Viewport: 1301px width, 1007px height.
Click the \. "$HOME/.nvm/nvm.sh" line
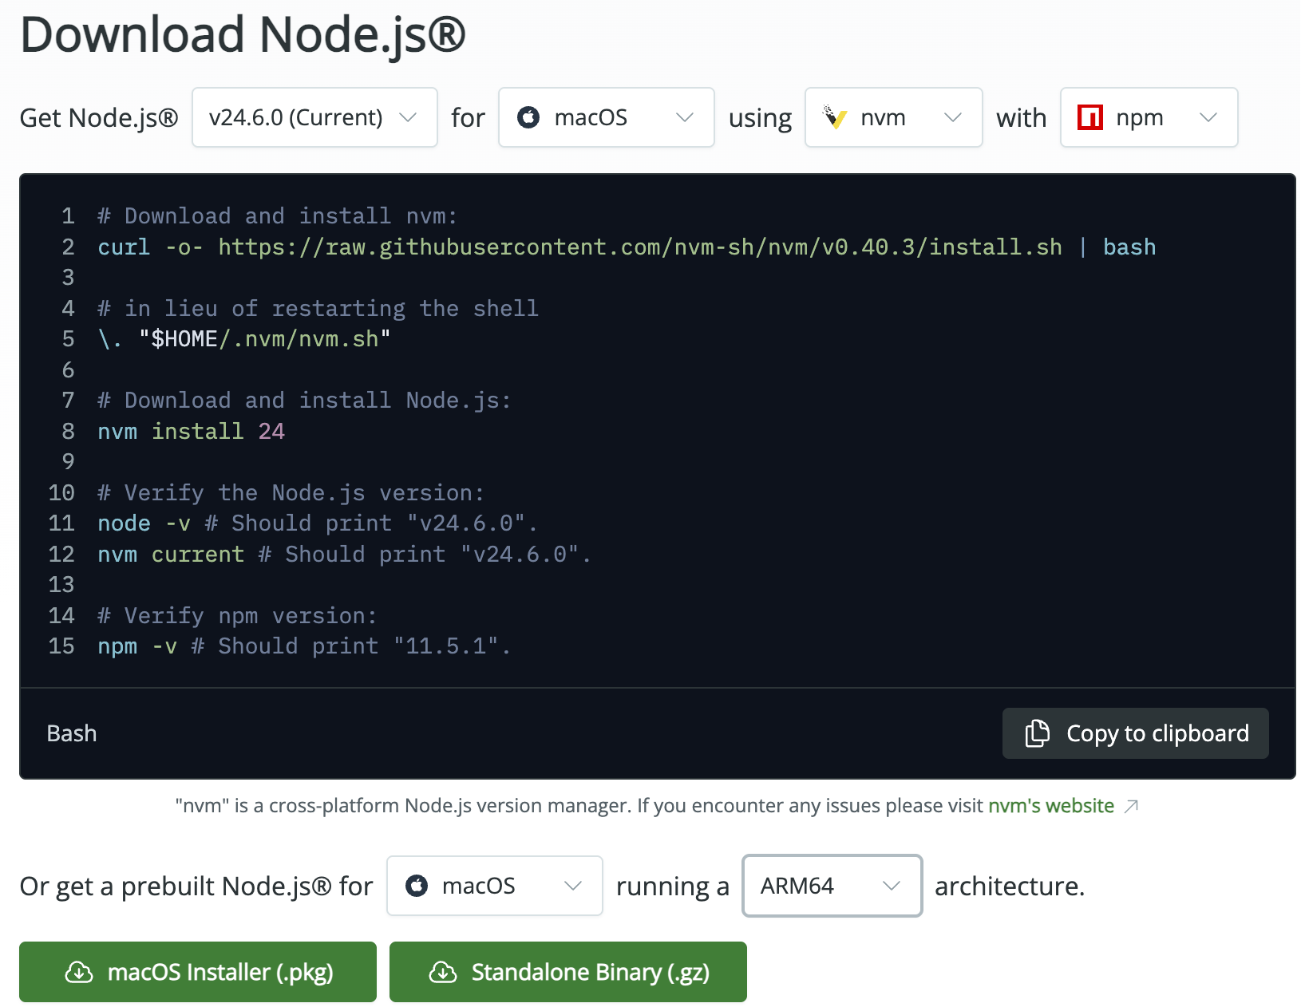pyautogui.click(x=244, y=339)
